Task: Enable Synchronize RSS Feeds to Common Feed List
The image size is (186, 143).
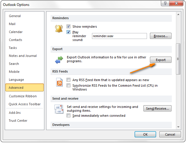Action: (68, 85)
